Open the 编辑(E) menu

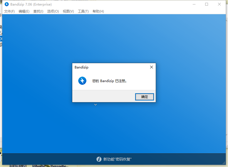pyautogui.click(x=24, y=11)
